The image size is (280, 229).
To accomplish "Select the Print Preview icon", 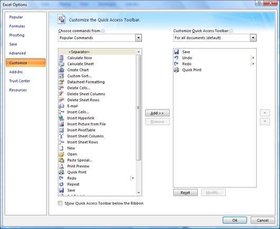I will click(x=61, y=166).
